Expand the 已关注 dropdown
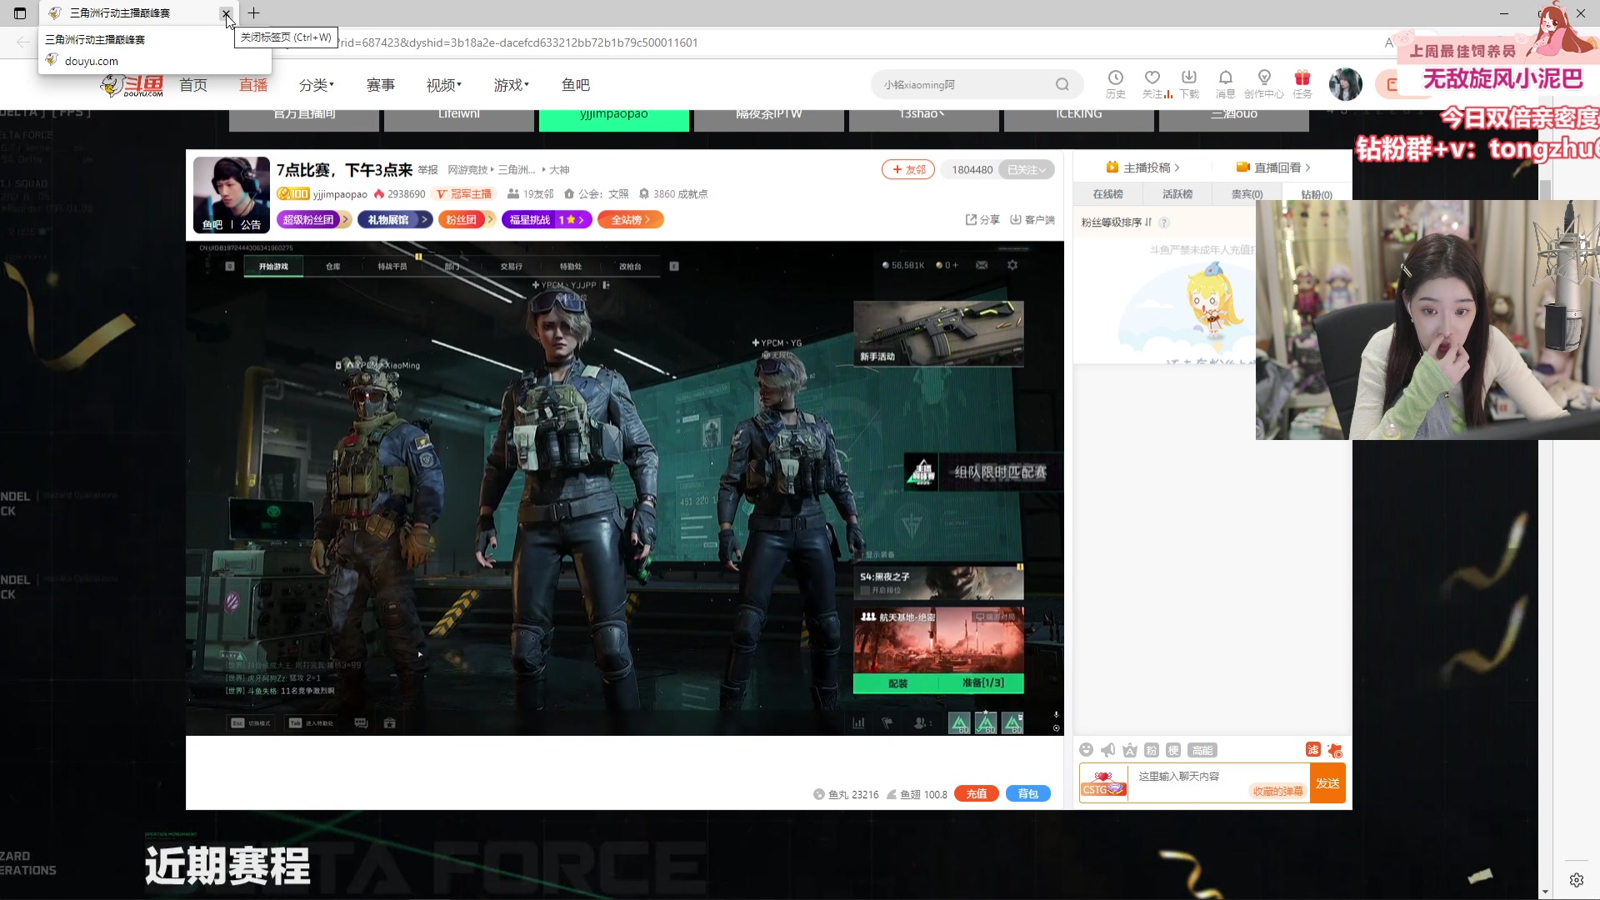Screen dimensions: 1600x900 coord(1026,170)
